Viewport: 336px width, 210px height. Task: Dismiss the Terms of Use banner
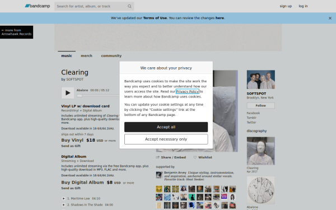330,18
